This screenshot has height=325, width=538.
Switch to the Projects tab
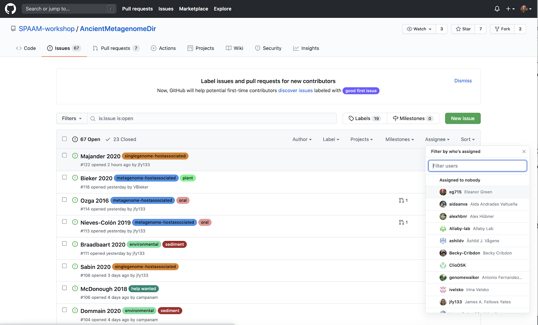coord(201,48)
